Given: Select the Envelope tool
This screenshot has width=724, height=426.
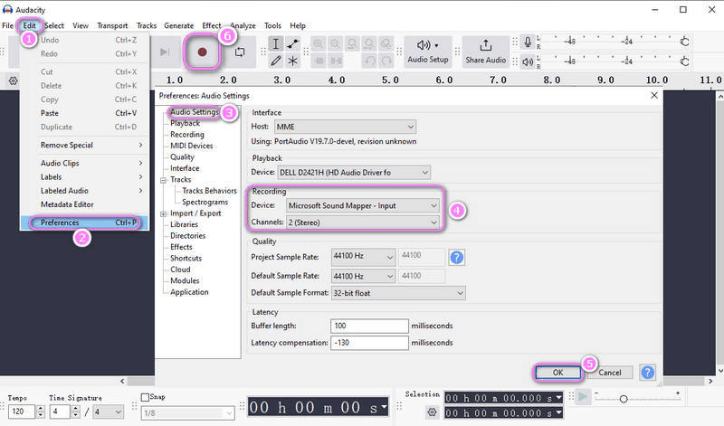Looking at the screenshot, I should pos(292,44).
